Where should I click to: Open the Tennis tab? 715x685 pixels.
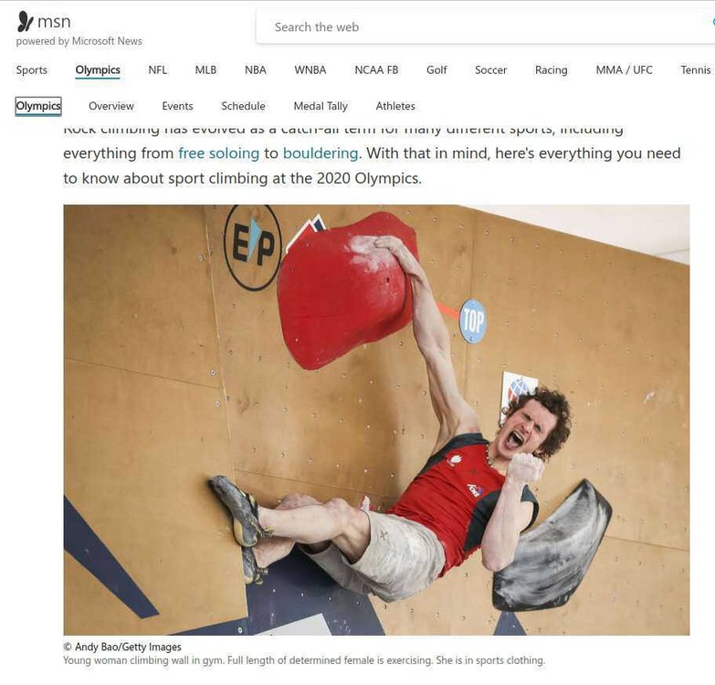[x=696, y=69]
